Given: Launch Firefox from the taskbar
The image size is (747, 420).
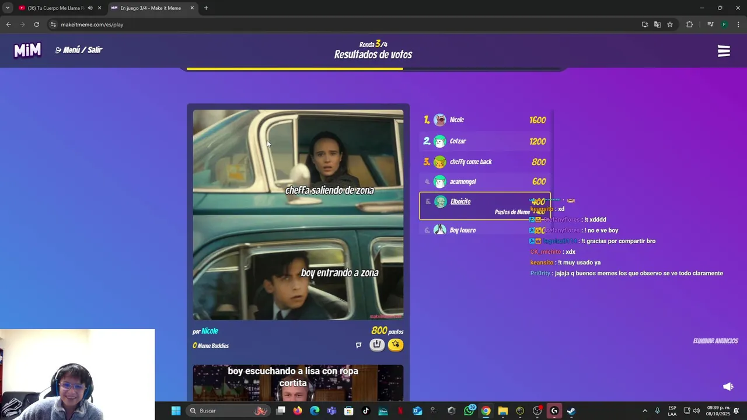Looking at the screenshot, I should tap(298, 411).
